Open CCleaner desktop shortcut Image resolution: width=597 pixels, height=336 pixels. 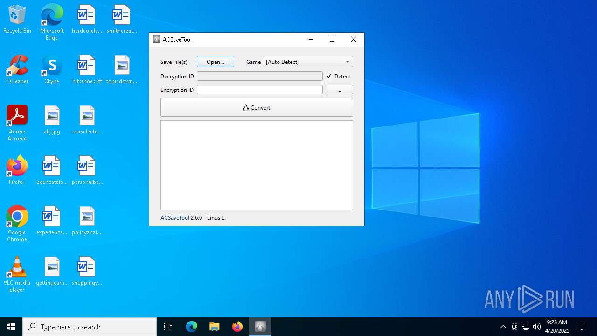click(17, 70)
